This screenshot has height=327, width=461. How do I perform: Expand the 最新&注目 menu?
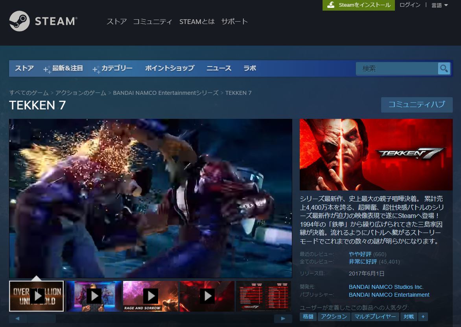(x=63, y=68)
